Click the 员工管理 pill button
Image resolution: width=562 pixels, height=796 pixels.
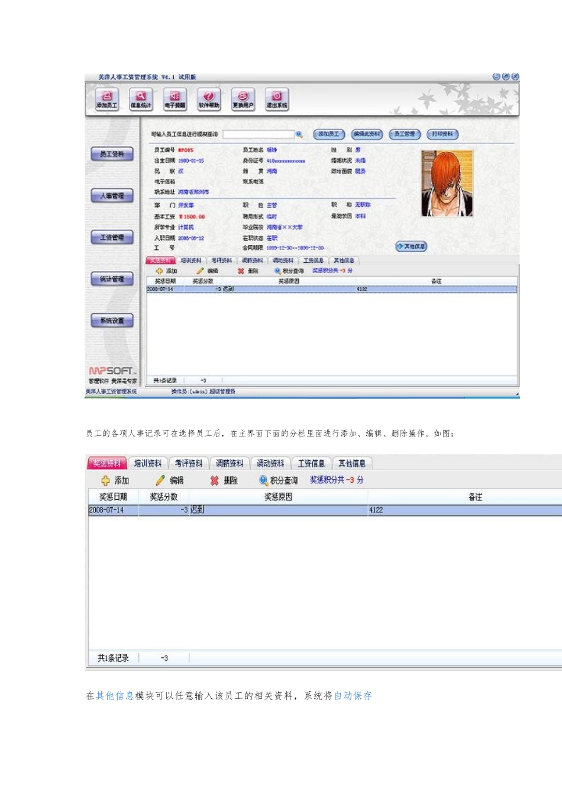pos(405,134)
